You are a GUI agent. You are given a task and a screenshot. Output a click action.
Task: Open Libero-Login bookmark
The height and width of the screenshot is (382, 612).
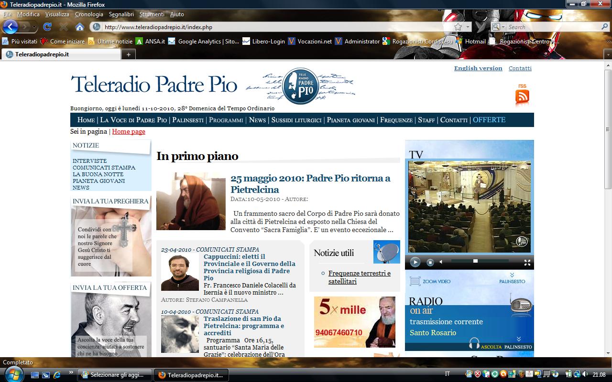[x=263, y=42]
